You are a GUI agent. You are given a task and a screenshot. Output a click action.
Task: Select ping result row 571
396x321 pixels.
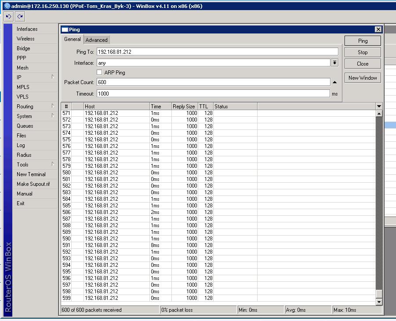pos(218,113)
